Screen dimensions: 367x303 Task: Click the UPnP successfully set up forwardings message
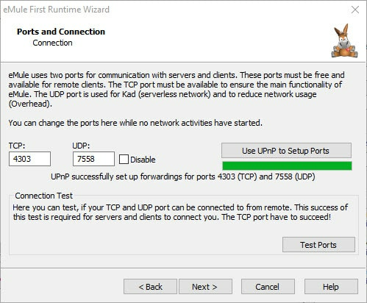[183, 177]
